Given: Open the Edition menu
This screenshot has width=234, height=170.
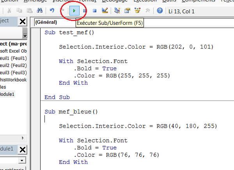Looking at the screenshot, I should (9, 1).
